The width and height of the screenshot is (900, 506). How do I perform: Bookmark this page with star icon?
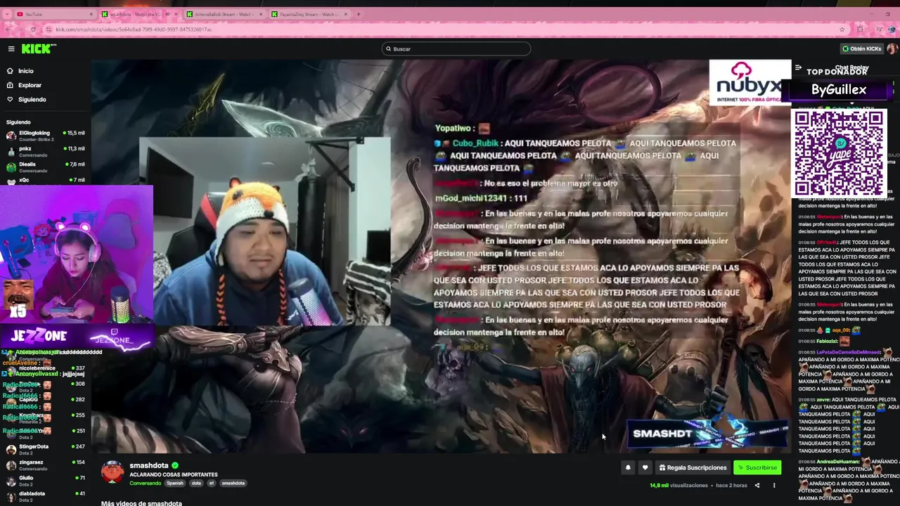pos(842,30)
